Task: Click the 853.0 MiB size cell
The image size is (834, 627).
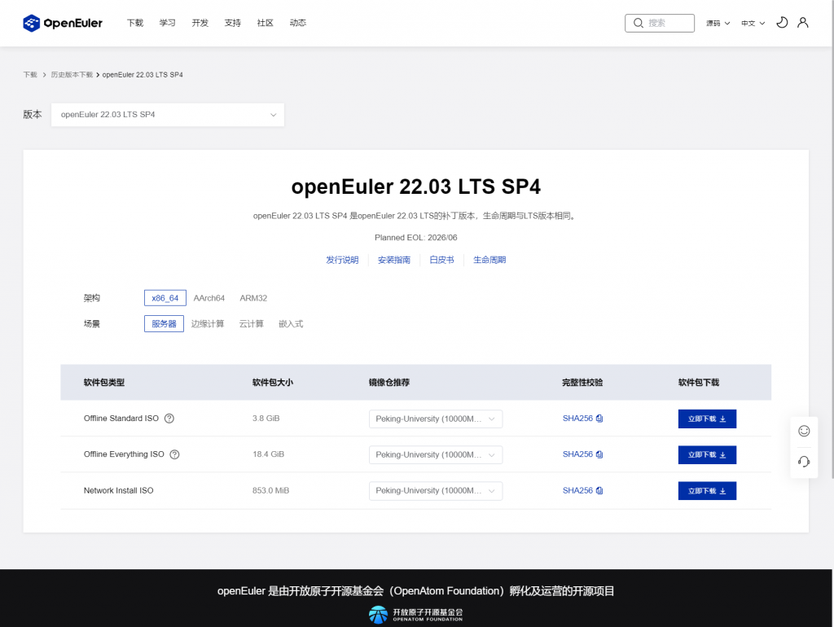Action: [270, 490]
